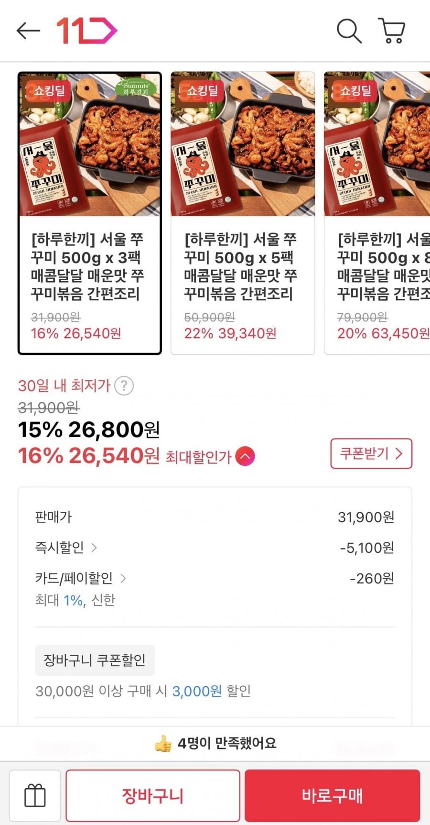Add item with the 장바구니 button
This screenshot has width=430, height=825.
click(x=153, y=796)
